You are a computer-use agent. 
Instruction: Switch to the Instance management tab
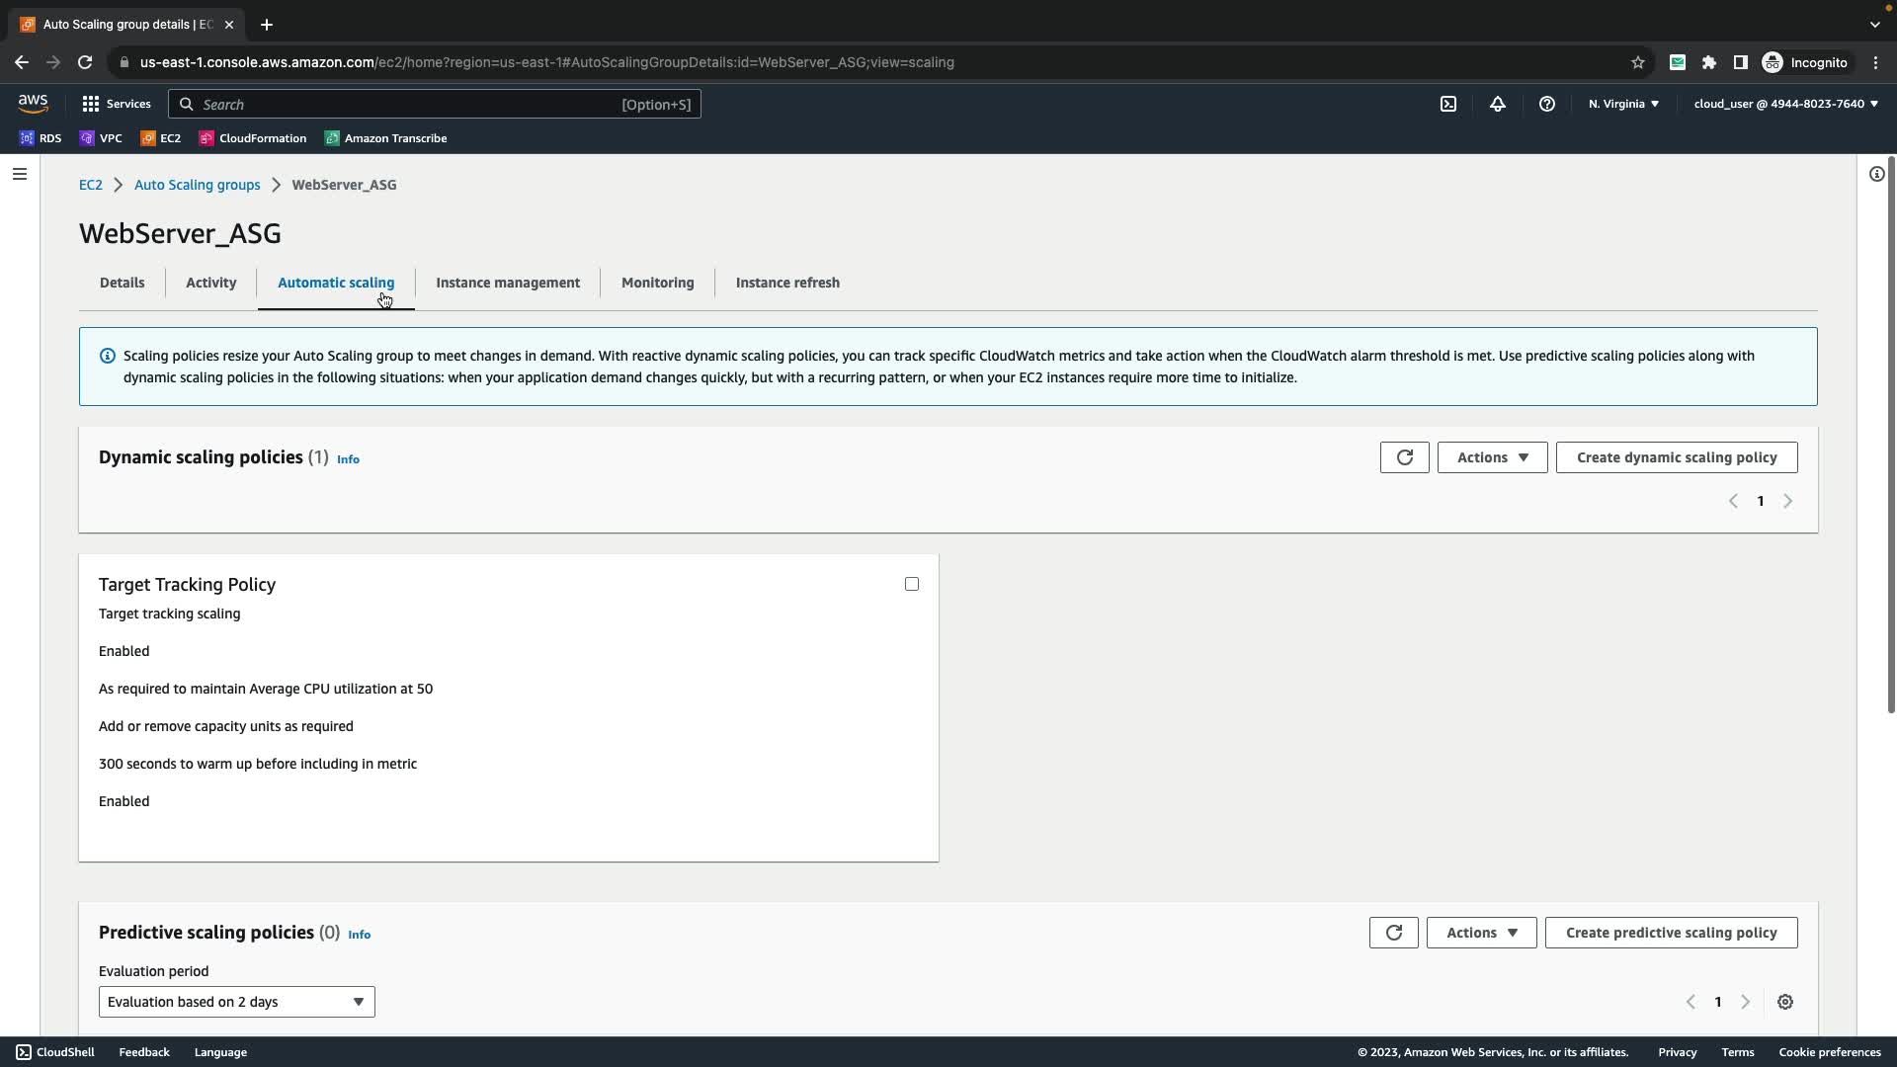[508, 283]
